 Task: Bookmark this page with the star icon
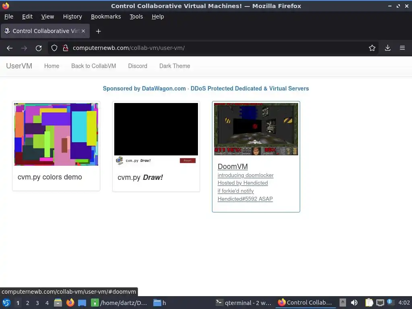[372, 48]
